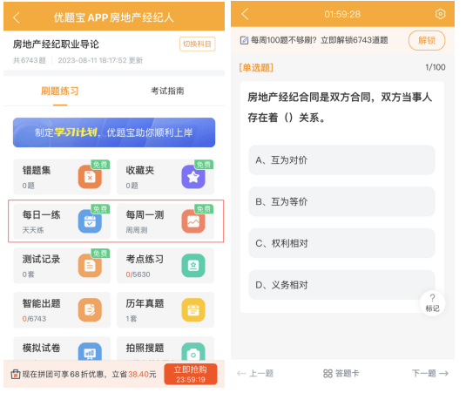This screenshot has height=393, width=466.
Task: Open the settings gear in quiz header
Action: [x=440, y=14]
